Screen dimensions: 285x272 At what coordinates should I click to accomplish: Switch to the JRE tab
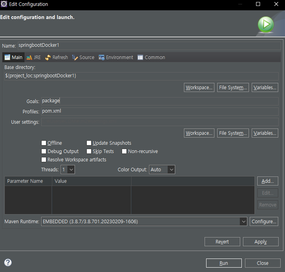tap(34, 57)
